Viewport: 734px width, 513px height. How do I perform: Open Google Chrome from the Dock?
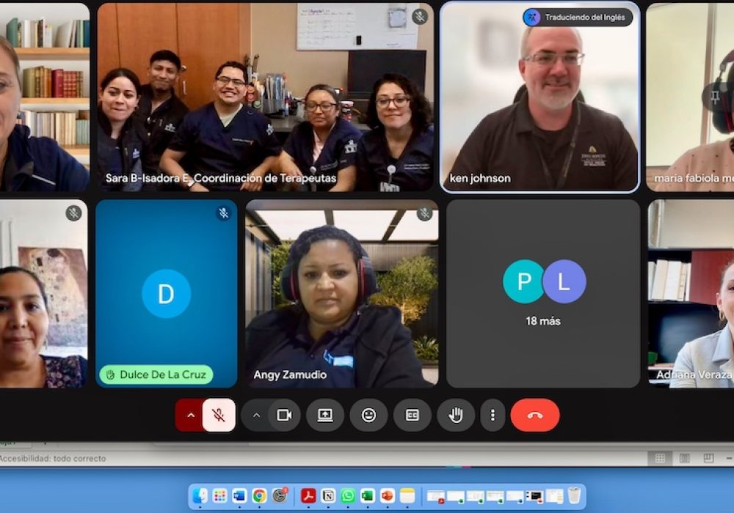point(259,495)
